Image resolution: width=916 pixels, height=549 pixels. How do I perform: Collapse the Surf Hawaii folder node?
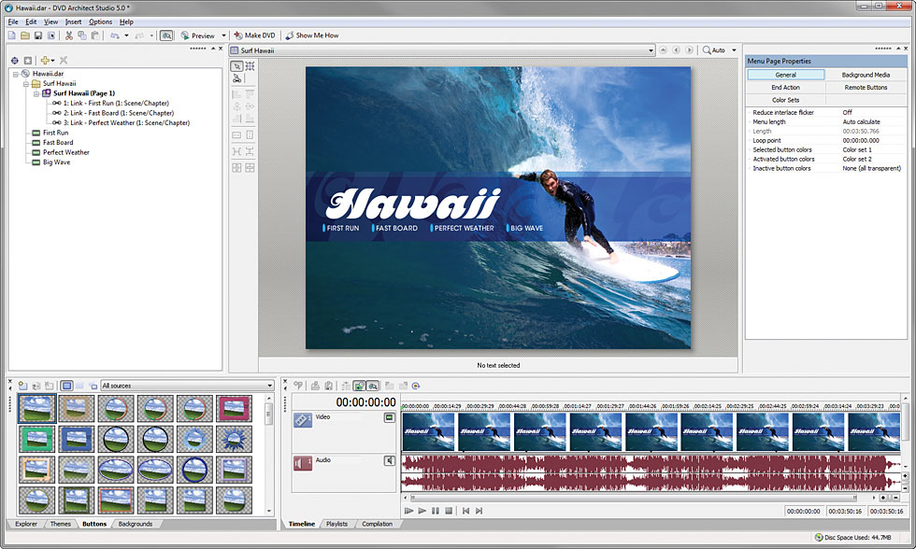[x=26, y=83]
